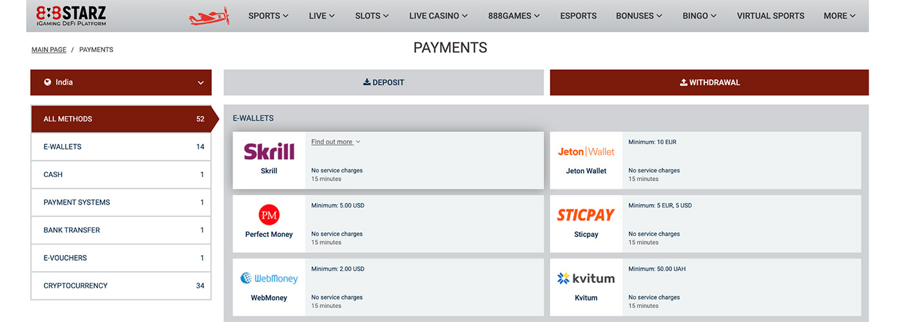Expand Skrill Find out more
This screenshot has height=322, width=902.
point(336,142)
